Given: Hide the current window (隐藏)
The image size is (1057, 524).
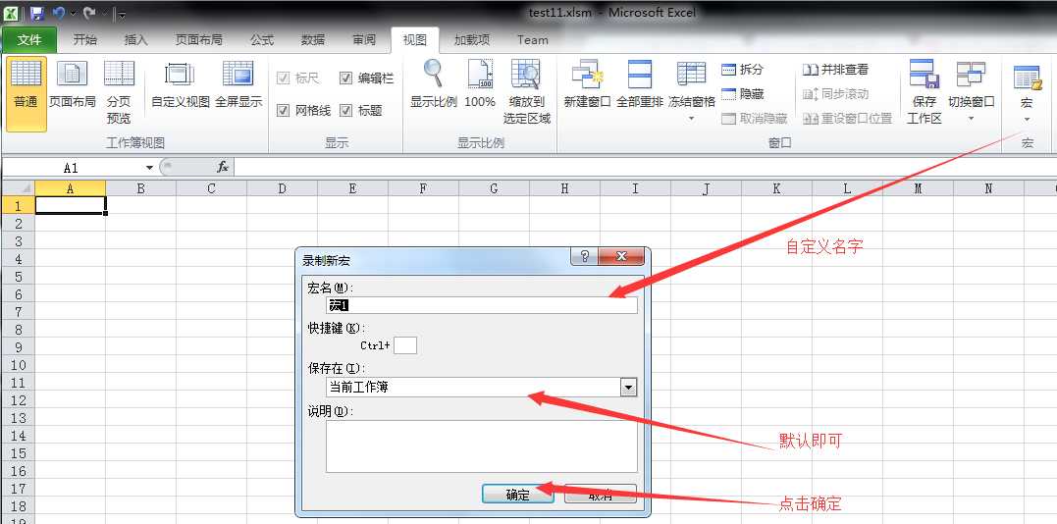Looking at the screenshot, I should click(742, 94).
